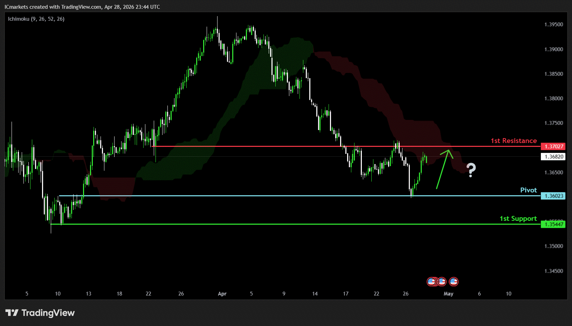This screenshot has width=572, height=326.
Task: Select the "1st Support" text label
Action: (x=518, y=218)
